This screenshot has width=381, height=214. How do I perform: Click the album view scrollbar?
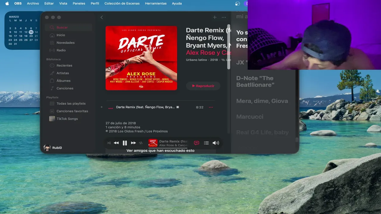coord(229,47)
